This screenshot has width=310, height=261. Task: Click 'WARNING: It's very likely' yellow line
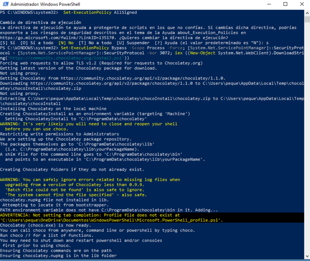pyautogui.click(x=88, y=124)
